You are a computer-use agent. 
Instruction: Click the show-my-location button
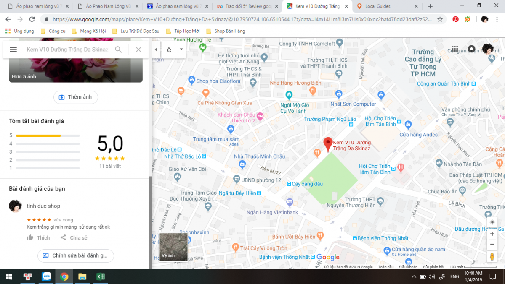click(x=492, y=222)
